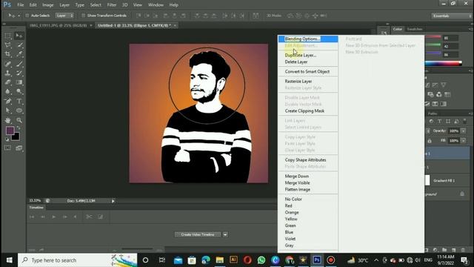Switch to the Swatches panel tab
Screen dimensions: 474x267
[x=415, y=29]
